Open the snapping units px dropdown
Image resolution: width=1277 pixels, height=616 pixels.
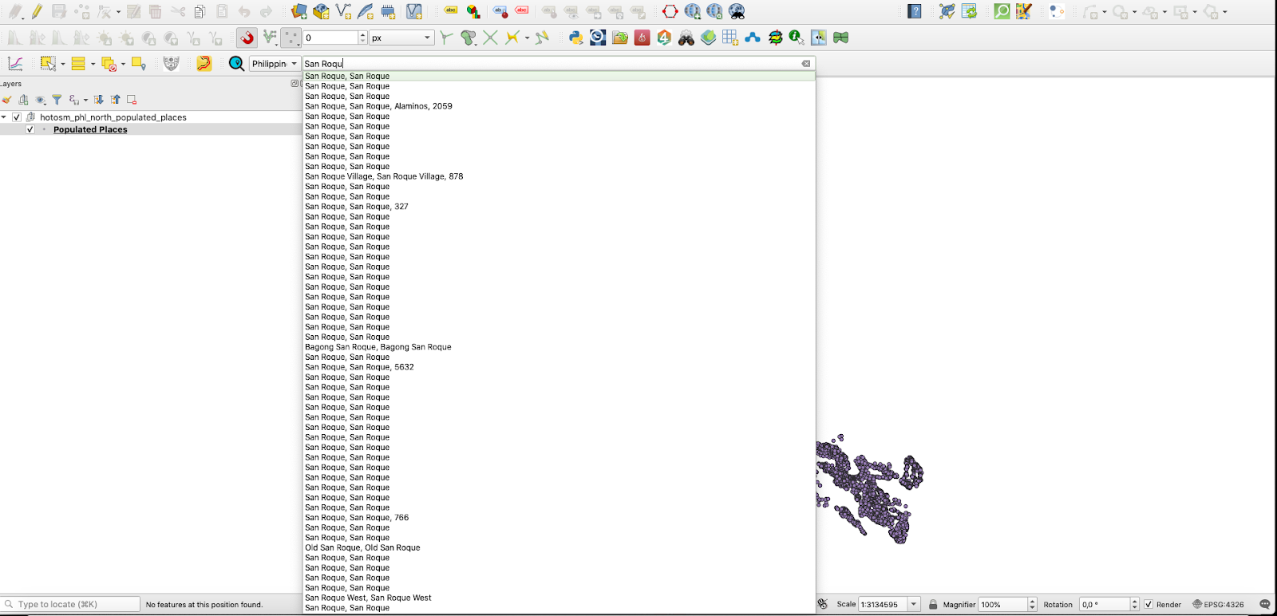tap(401, 38)
